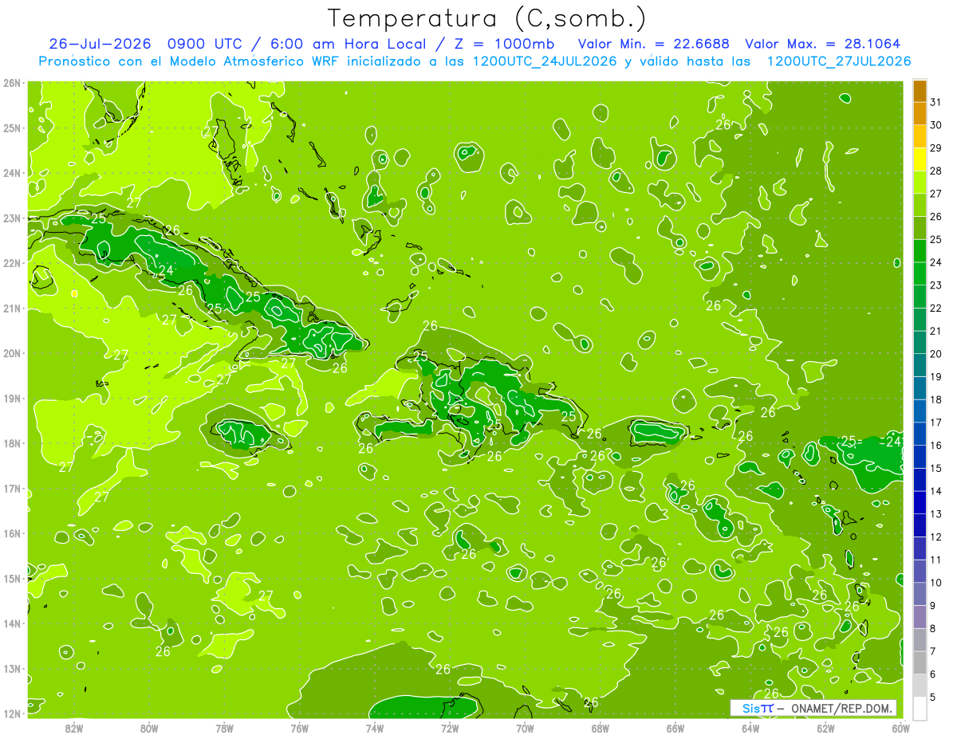Click the "Valor Min. = 22.6688" text
The width and height of the screenshot is (957, 739).
click(x=654, y=44)
